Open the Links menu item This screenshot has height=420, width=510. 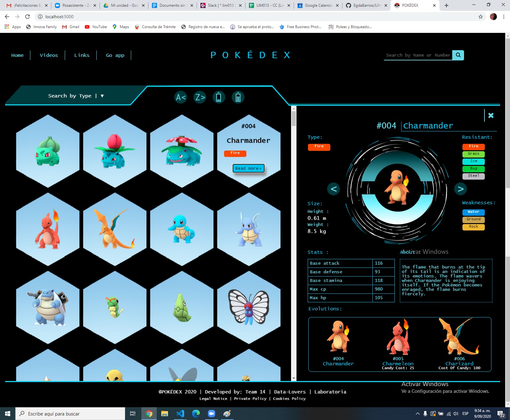pyautogui.click(x=82, y=55)
